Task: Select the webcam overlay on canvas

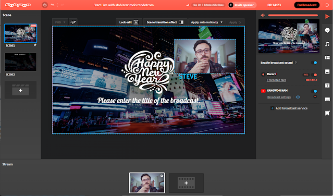Action: (x=205, y=56)
